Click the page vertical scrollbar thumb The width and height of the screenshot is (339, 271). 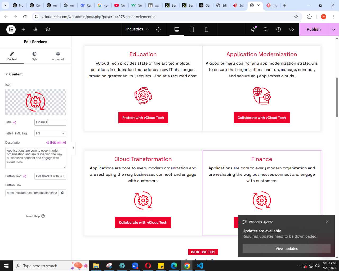(337, 97)
